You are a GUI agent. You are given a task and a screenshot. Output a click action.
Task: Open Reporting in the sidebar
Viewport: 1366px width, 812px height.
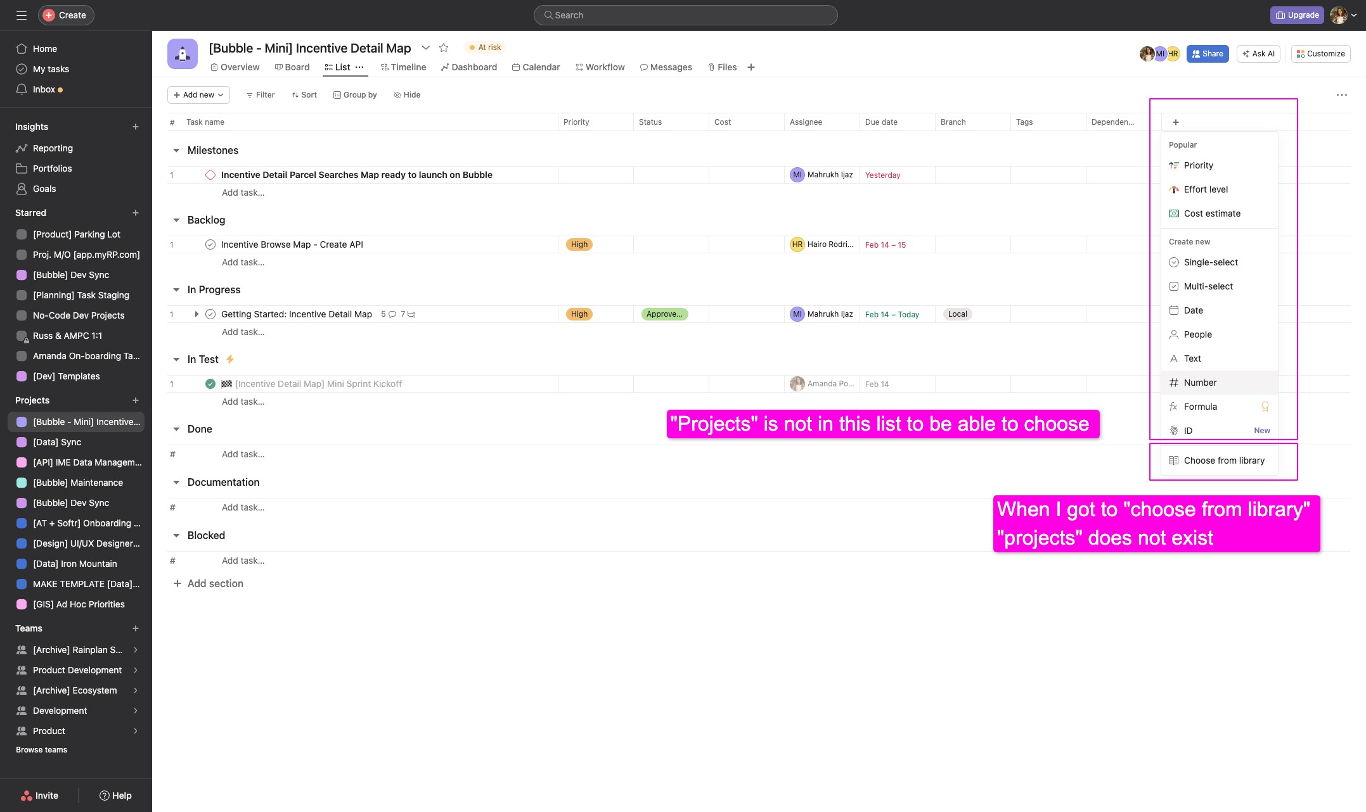tap(53, 148)
